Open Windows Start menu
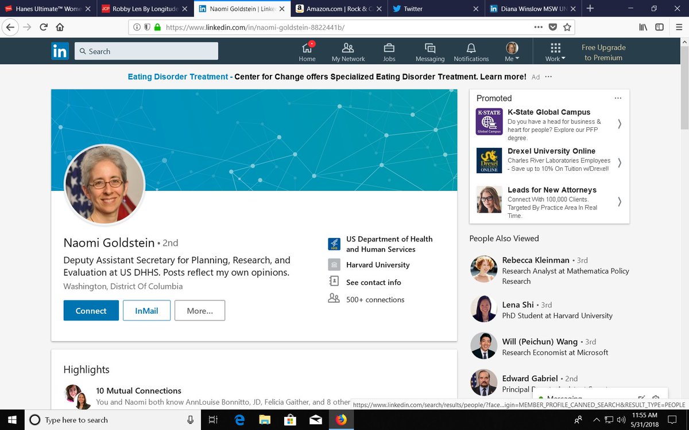Image resolution: width=689 pixels, height=430 pixels. 11,420
